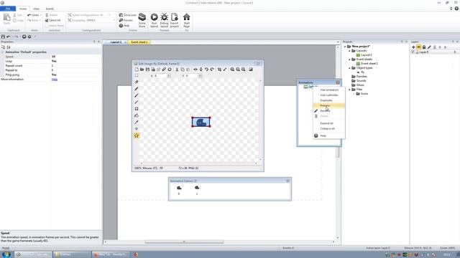Click Add layer icon in Layers panel
Viewport: 460px width, 258px height.
pos(413,47)
